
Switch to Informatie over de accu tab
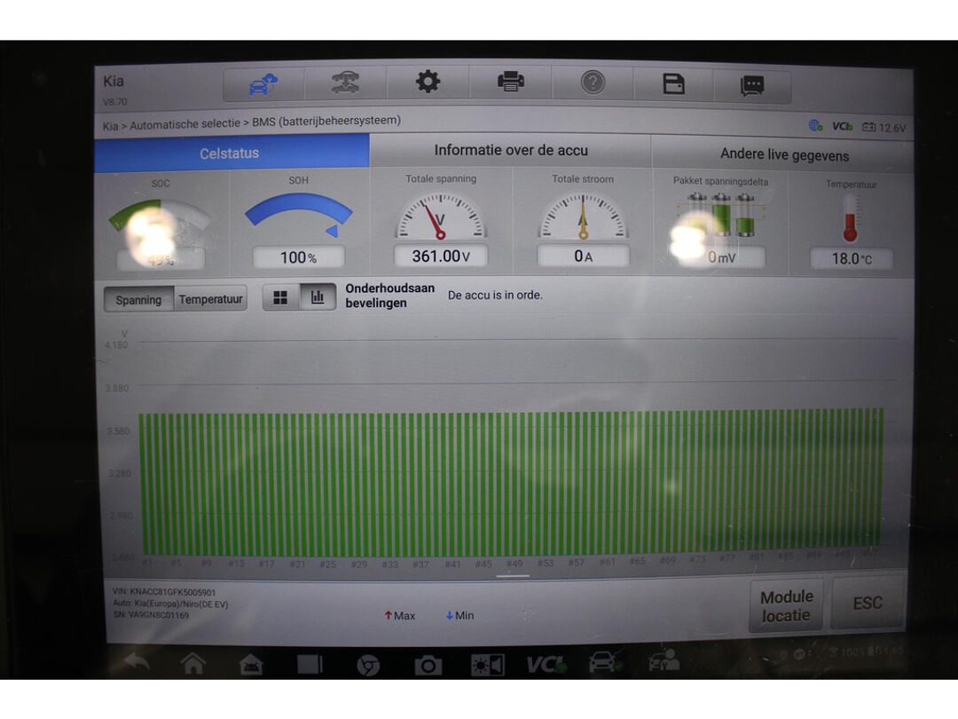pyautogui.click(x=510, y=151)
